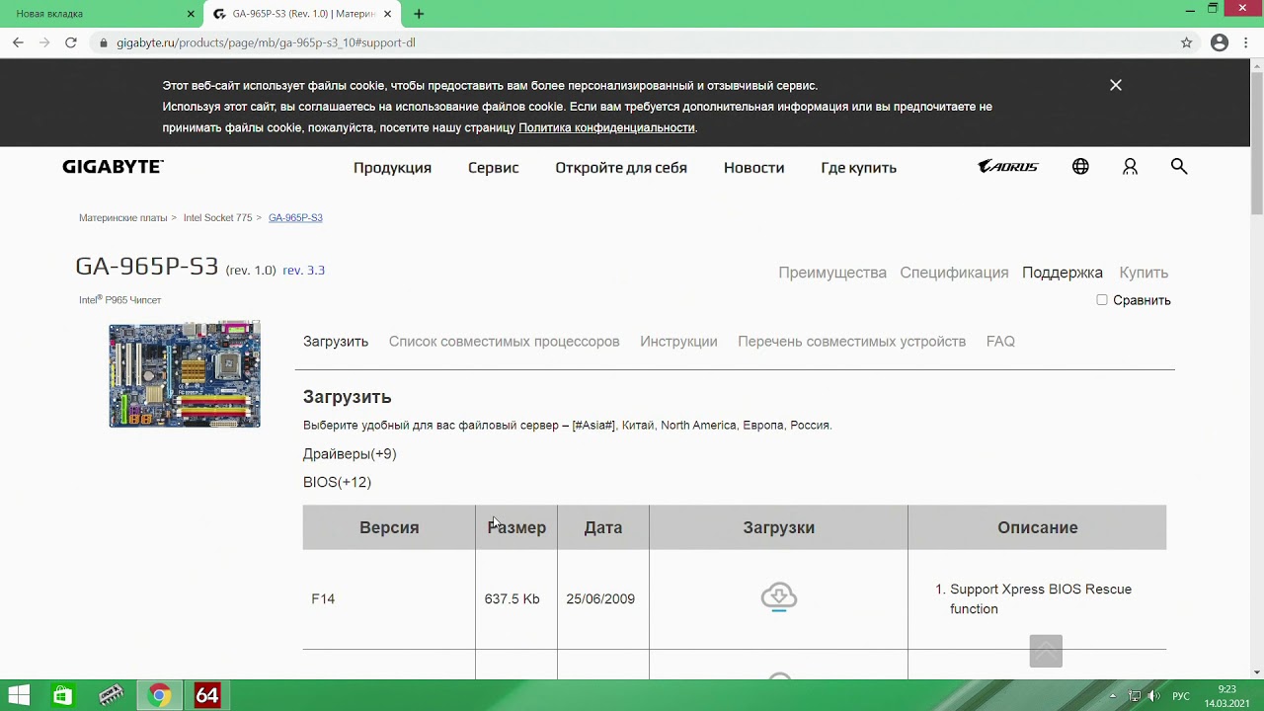
Task: Click the motherboard product thumbnail
Action: [x=185, y=374]
